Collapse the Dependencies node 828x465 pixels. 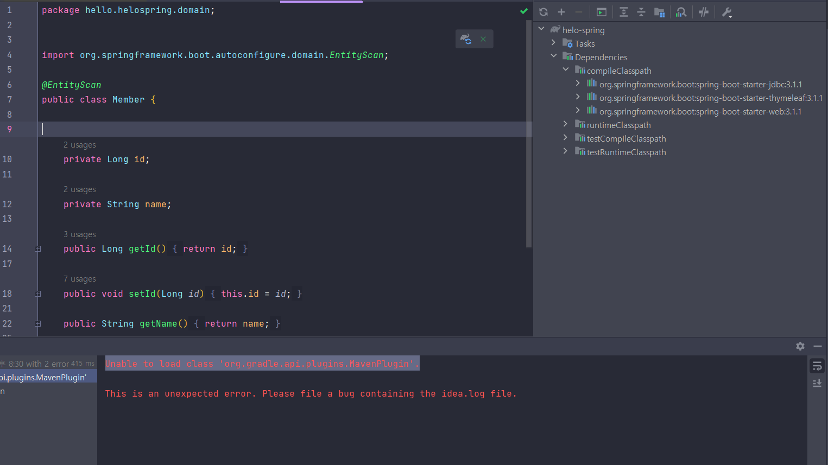(x=553, y=56)
